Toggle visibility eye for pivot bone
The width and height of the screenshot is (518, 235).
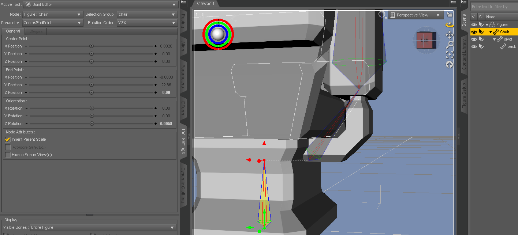474,39
